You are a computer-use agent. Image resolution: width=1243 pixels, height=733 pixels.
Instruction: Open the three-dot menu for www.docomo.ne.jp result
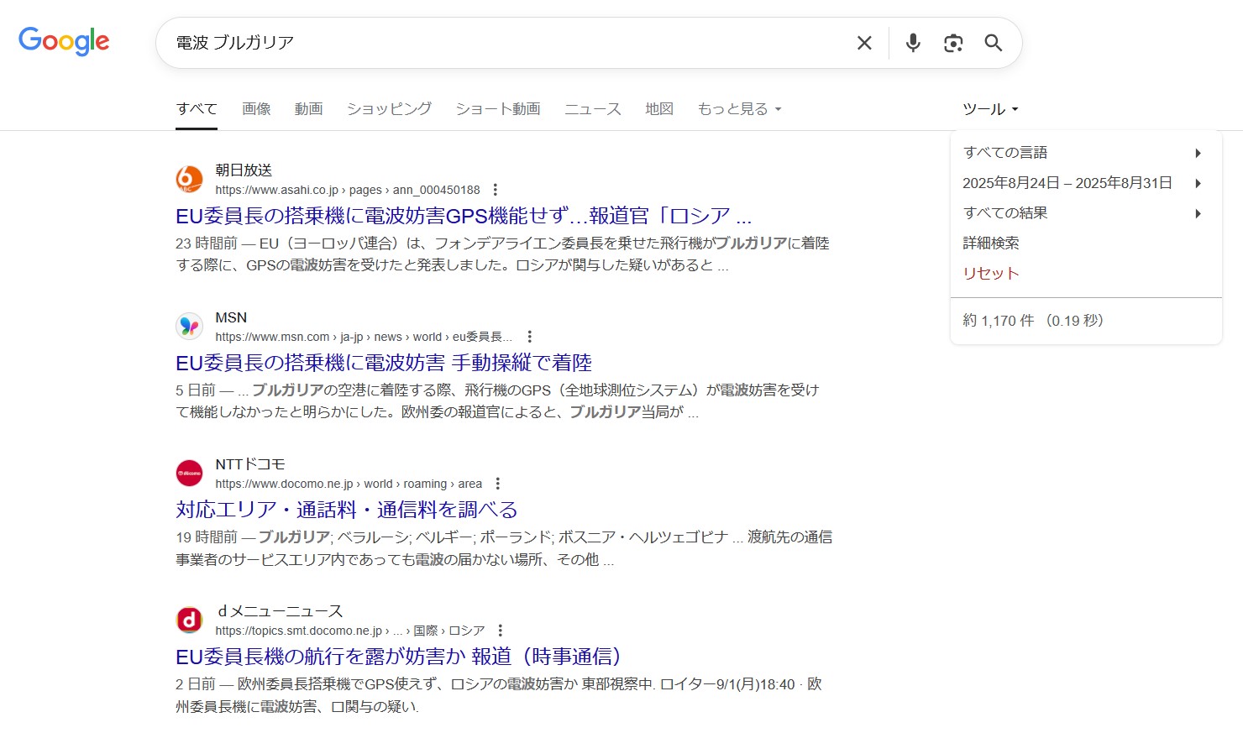[498, 484]
